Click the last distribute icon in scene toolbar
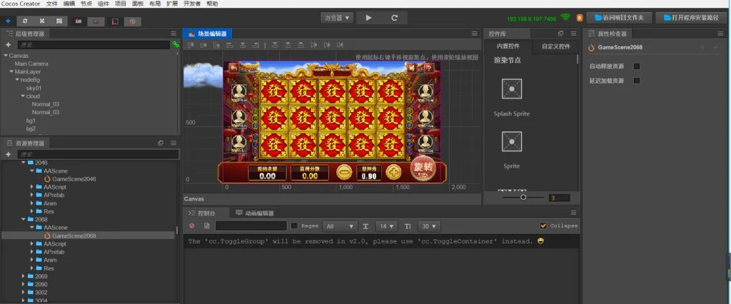This screenshot has width=731, height=304. pos(340,45)
